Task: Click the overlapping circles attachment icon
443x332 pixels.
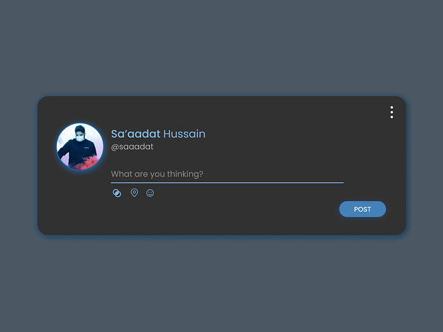Action: pos(117,193)
